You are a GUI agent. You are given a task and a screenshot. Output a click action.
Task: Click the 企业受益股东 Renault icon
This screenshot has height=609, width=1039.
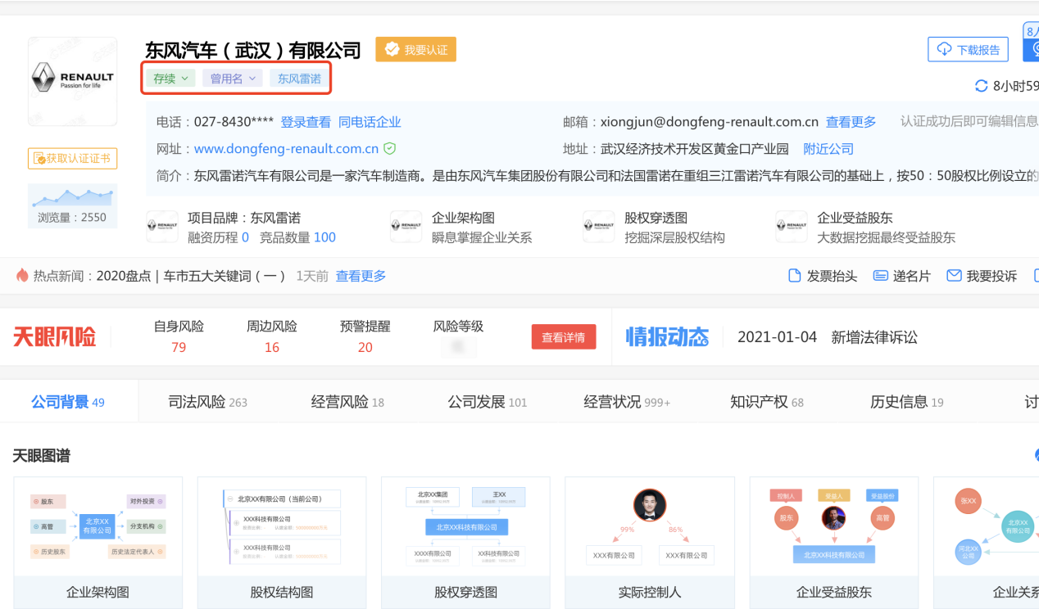coord(792,227)
